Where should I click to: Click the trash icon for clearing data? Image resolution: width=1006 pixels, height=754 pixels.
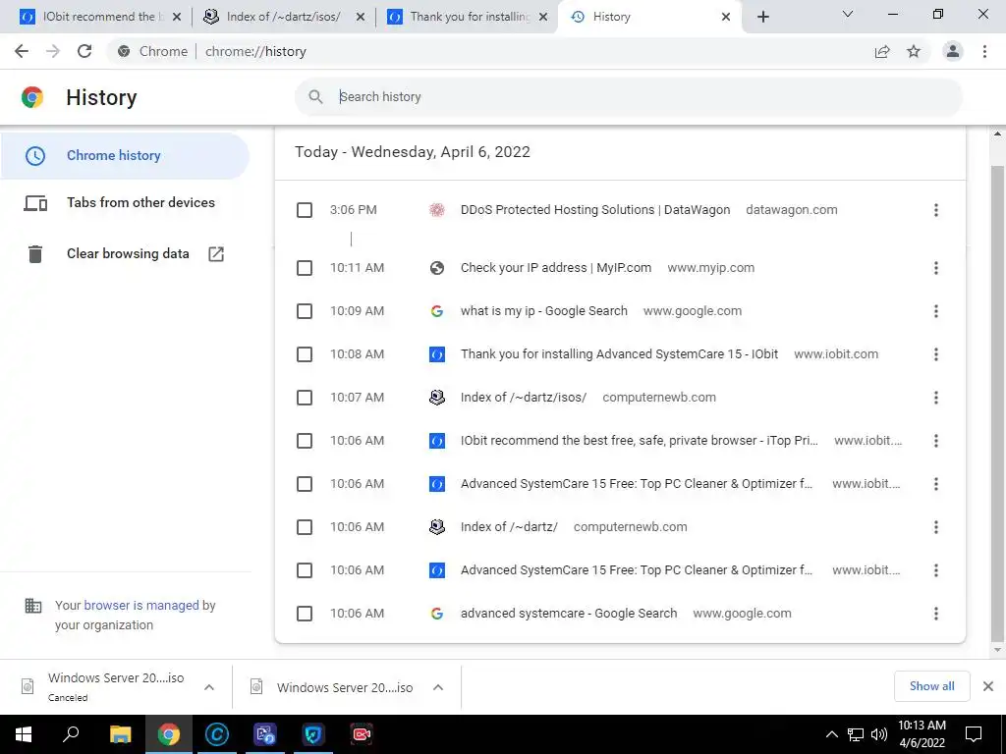pyautogui.click(x=35, y=254)
